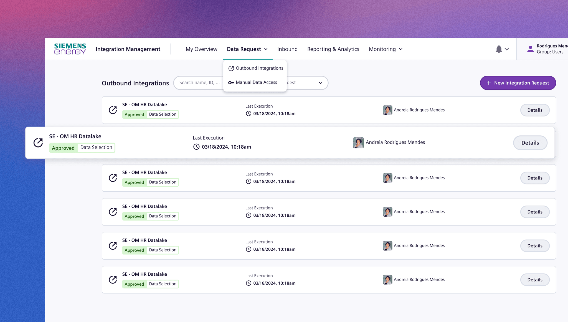The image size is (568, 322).
Task: Open Details of highlighted integration card
Action: tap(530, 143)
